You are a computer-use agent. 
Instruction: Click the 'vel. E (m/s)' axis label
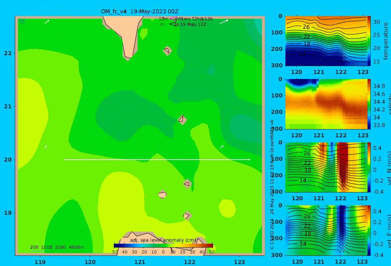(389, 231)
